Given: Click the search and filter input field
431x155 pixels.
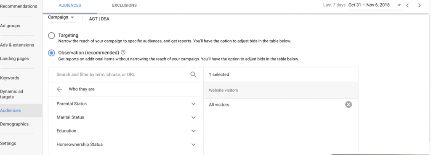Looking at the screenshot, I should click(121, 74).
